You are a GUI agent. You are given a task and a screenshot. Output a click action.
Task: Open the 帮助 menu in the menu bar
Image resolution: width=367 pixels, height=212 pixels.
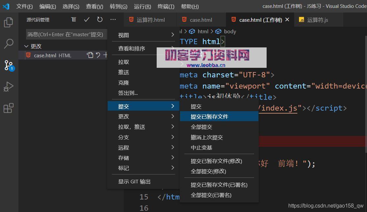coord(190,6)
